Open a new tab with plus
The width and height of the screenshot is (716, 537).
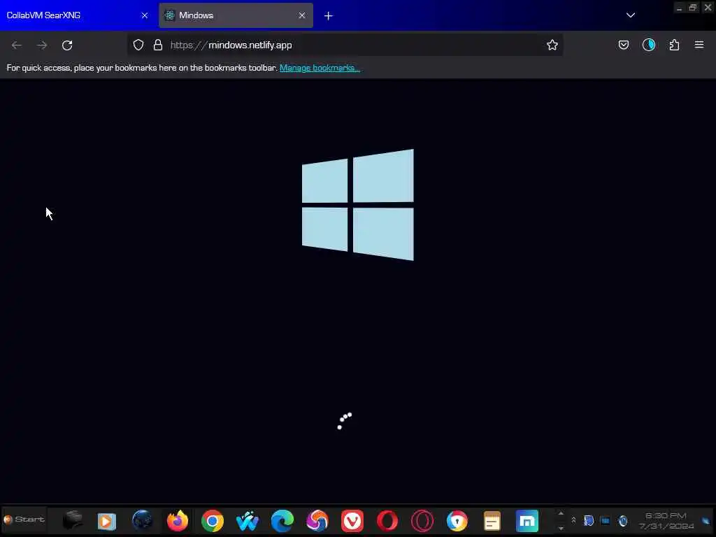click(x=329, y=15)
